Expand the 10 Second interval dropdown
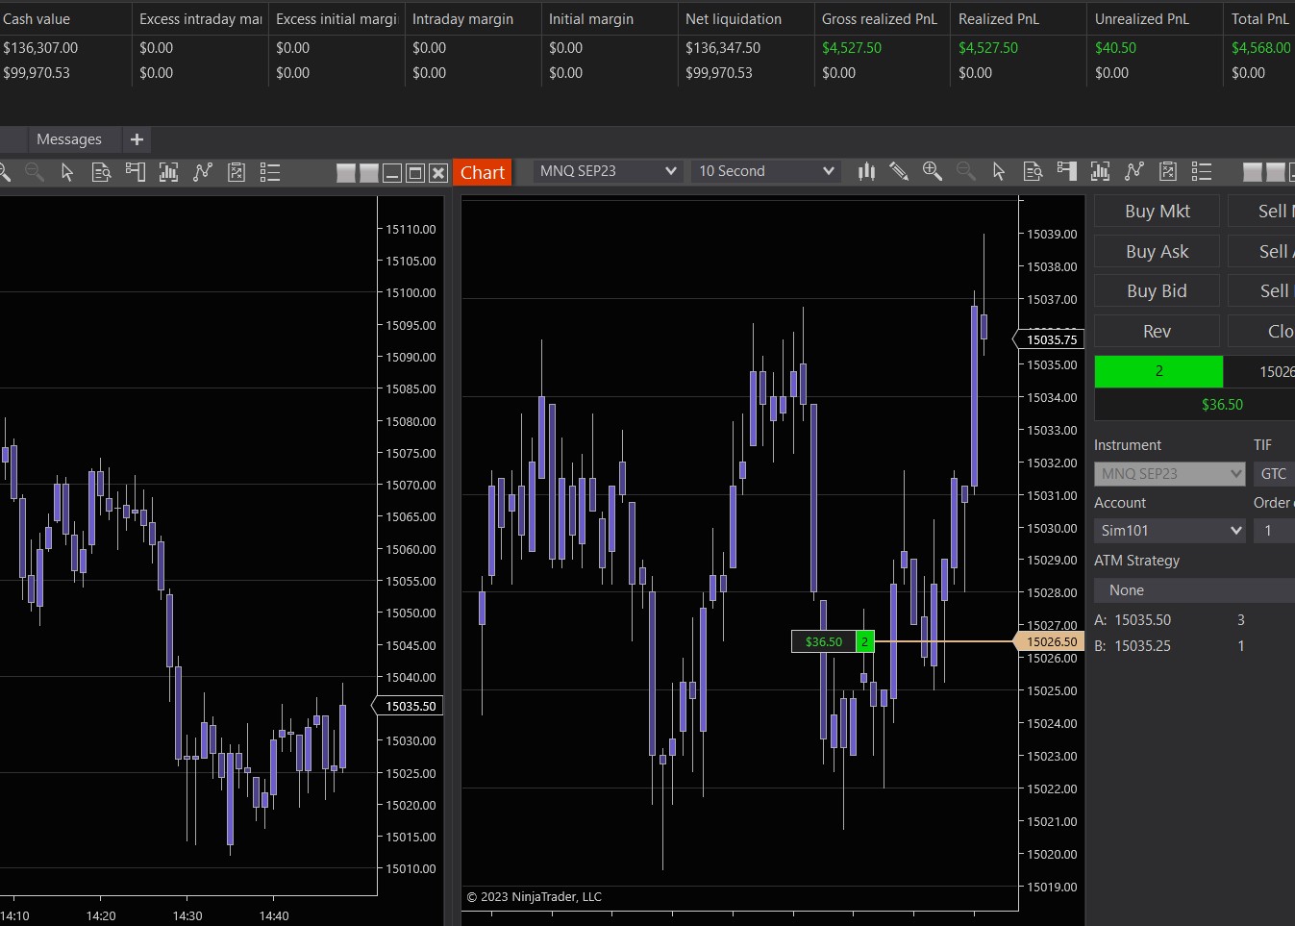Viewport: 1295px width, 926px height. coord(765,171)
